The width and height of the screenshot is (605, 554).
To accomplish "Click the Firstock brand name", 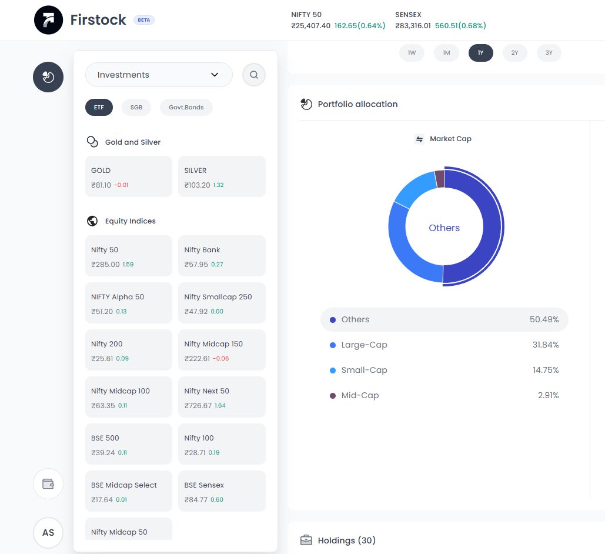I will click(x=98, y=20).
